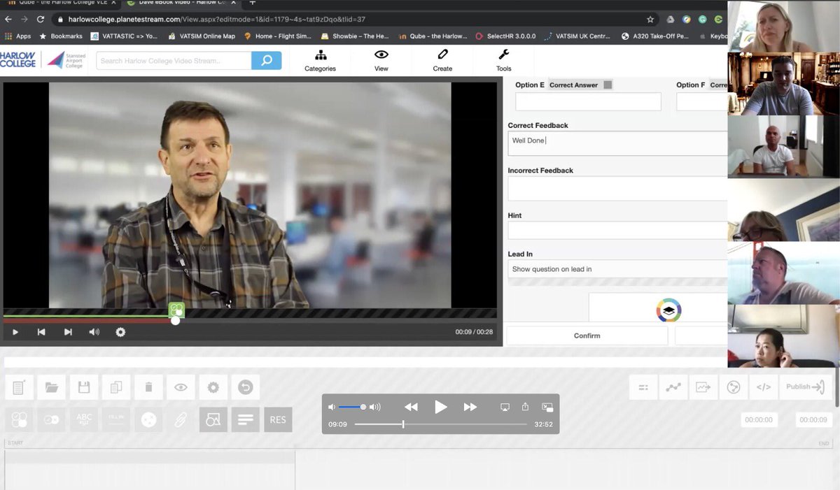Click the circular share nodes icon

pos(733,387)
